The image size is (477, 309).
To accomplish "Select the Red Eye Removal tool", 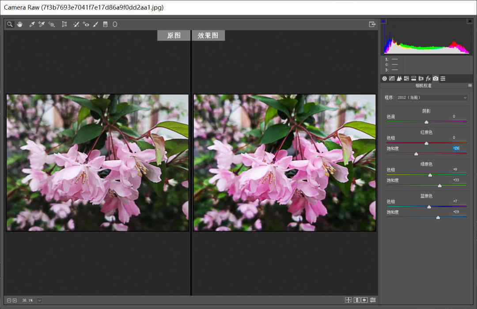I will point(86,24).
